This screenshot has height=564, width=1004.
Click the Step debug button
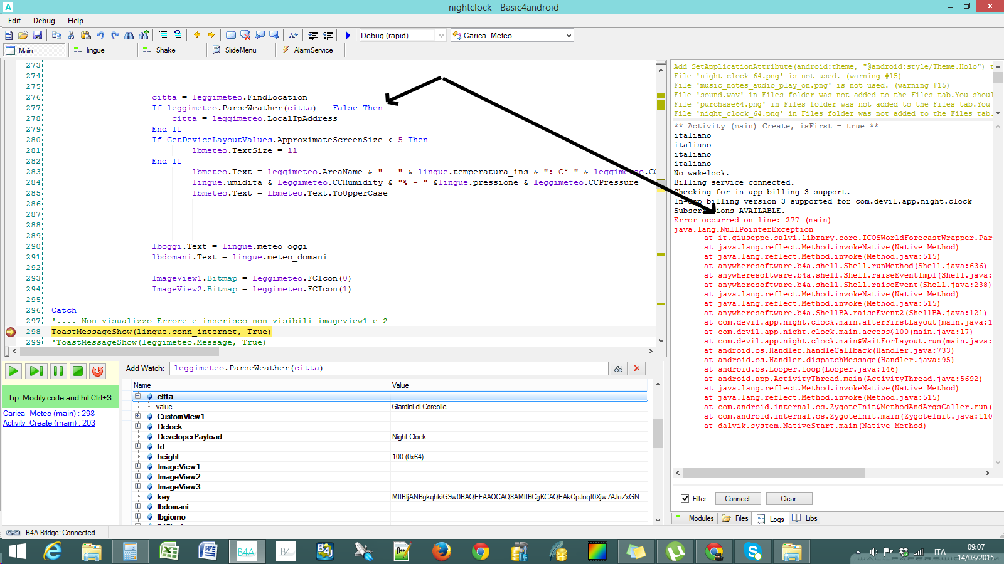coord(36,371)
